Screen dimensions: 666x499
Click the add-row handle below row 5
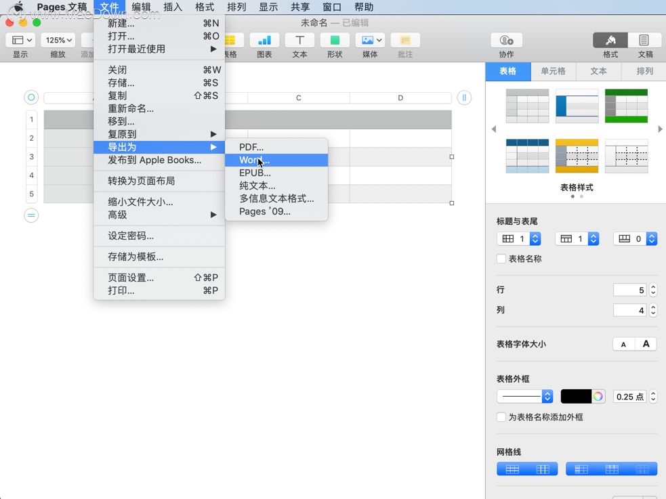click(x=31, y=215)
